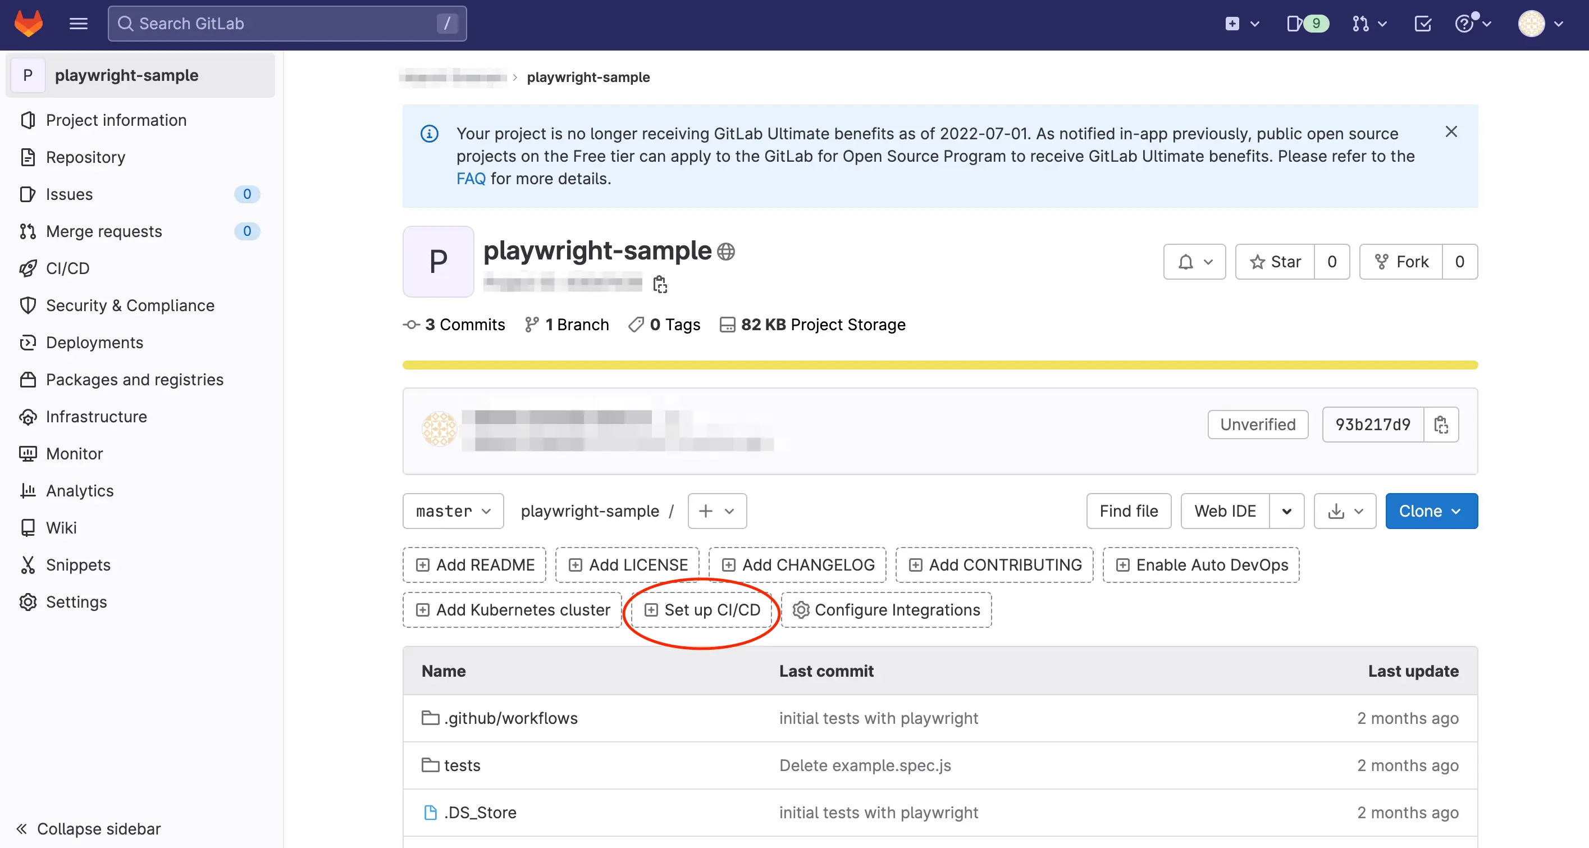Viewport: 1589px width, 848px height.
Task: Copy the commit SHA 93b217d9
Action: pos(1441,425)
